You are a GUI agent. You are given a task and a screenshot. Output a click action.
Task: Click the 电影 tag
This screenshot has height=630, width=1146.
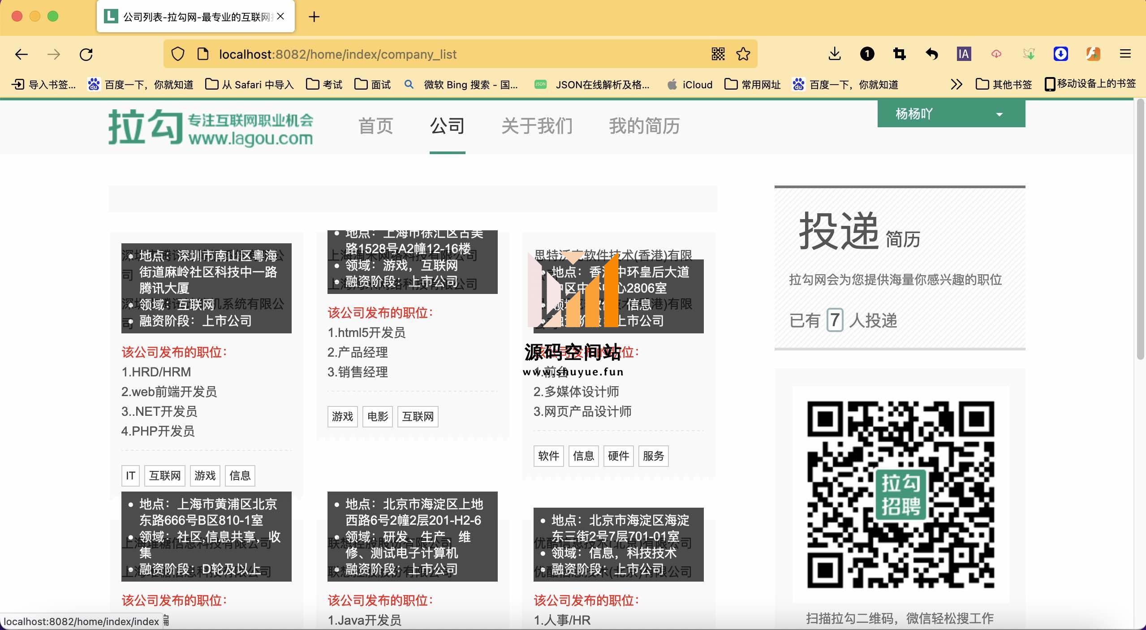click(x=377, y=416)
